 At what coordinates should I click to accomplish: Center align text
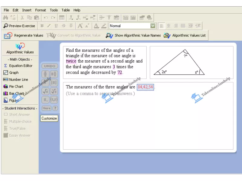click(169, 26)
